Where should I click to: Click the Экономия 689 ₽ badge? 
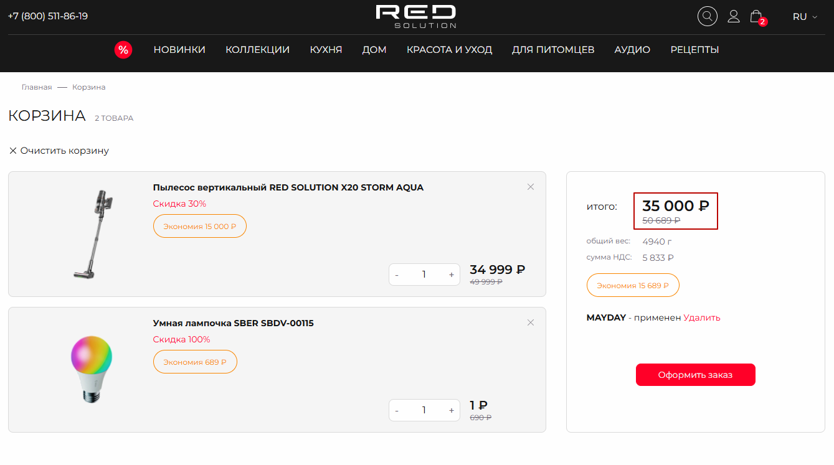195,362
